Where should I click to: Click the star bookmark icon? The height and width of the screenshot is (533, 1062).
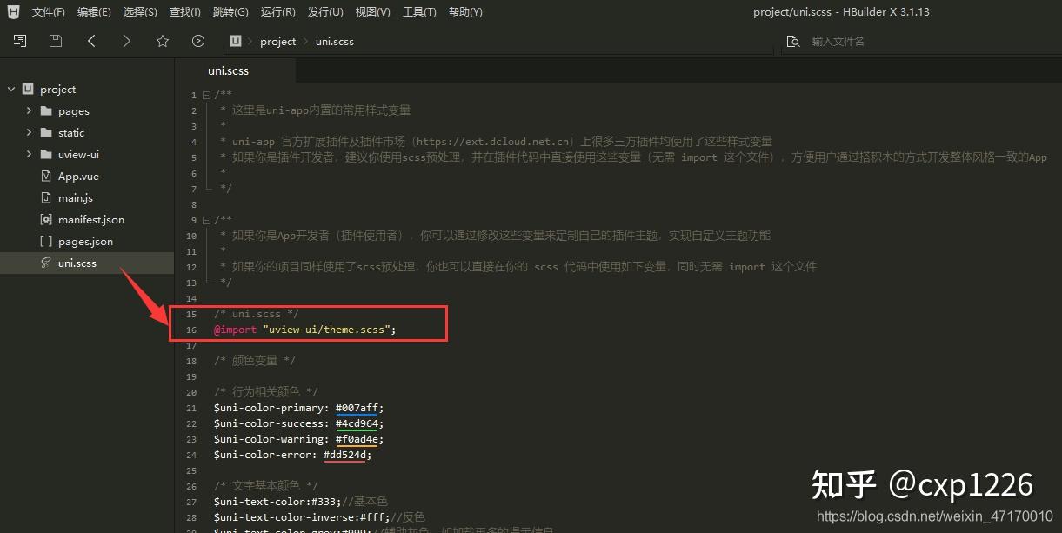point(163,41)
